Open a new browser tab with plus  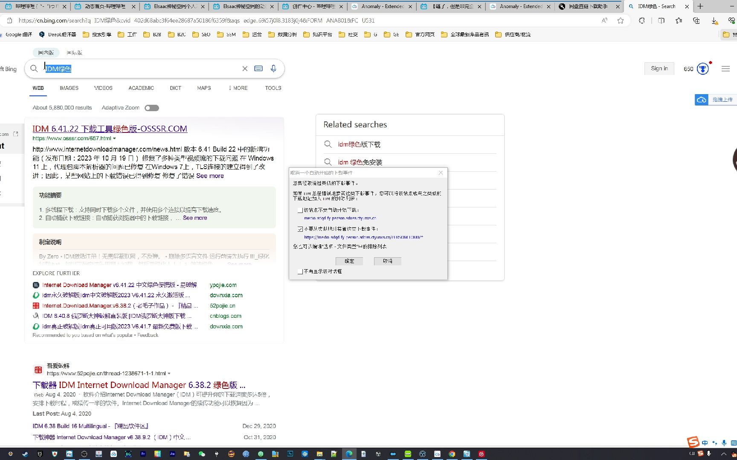pyautogui.click(x=700, y=6)
